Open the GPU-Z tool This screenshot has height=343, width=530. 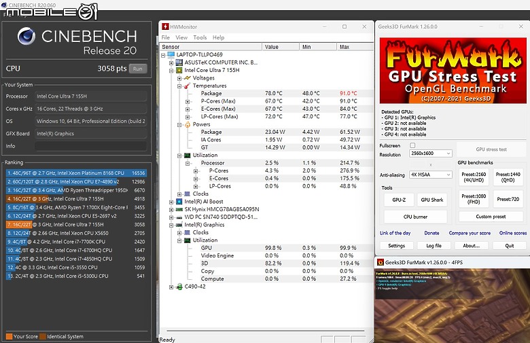[399, 200]
